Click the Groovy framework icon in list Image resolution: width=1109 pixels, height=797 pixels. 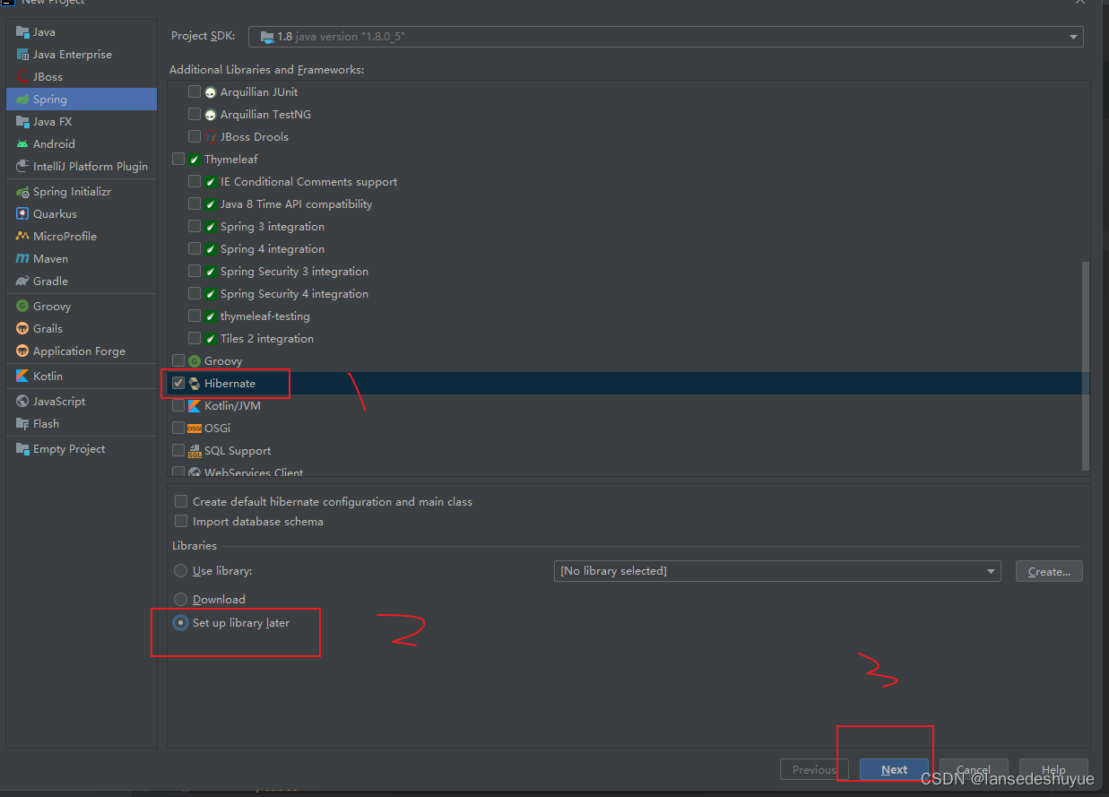pos(195,361)
